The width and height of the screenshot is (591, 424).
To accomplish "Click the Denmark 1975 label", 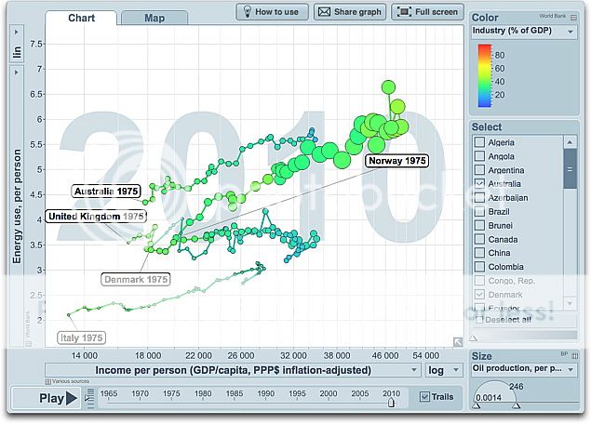I will [x=136, y=279].
